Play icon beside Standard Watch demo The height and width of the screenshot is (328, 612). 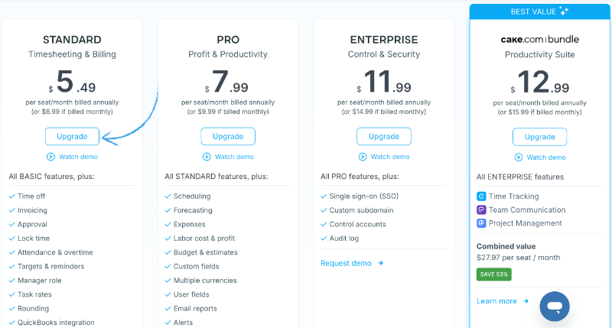tap(50, 157)
